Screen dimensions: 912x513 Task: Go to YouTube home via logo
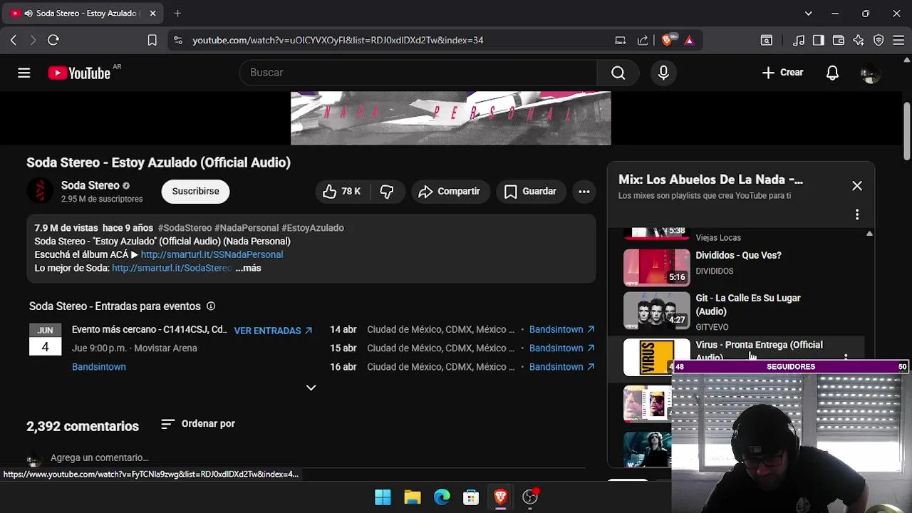click(79, 73)
